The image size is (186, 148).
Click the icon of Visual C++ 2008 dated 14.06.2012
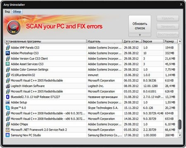(x=7, y=119)
